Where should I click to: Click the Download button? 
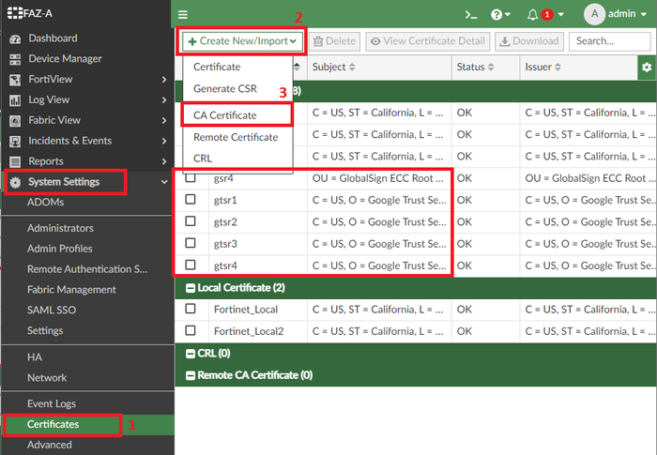529,41
